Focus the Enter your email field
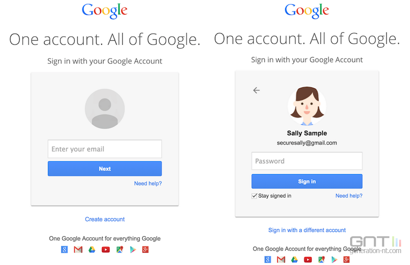Screen dimensions: 410x265 point(105,149)
